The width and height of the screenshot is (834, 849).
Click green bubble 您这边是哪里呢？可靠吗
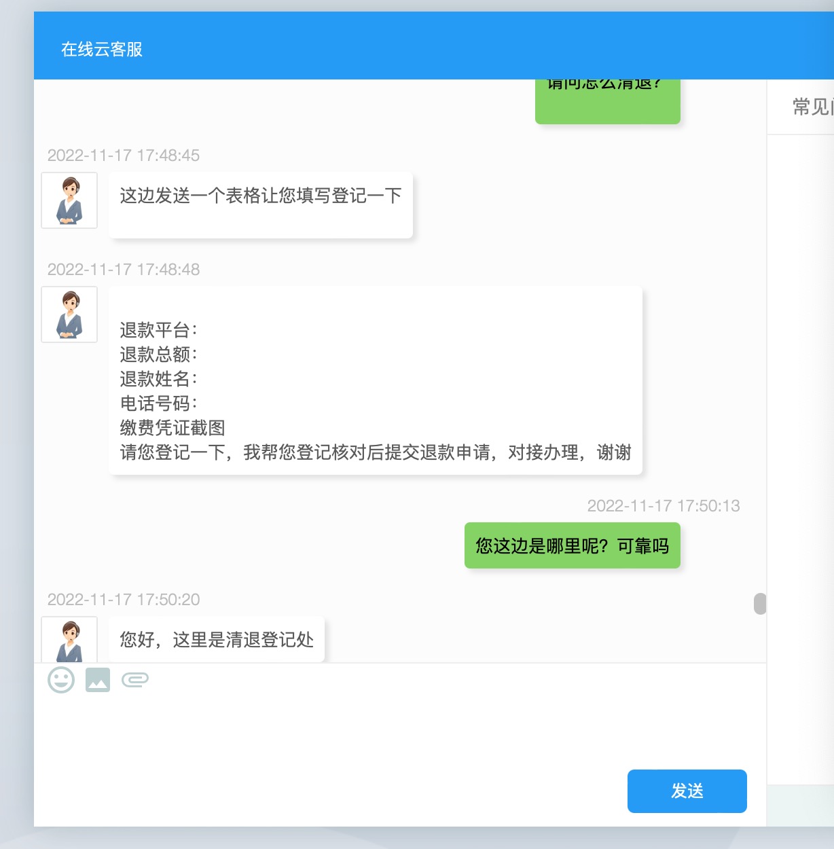point(572,546)
